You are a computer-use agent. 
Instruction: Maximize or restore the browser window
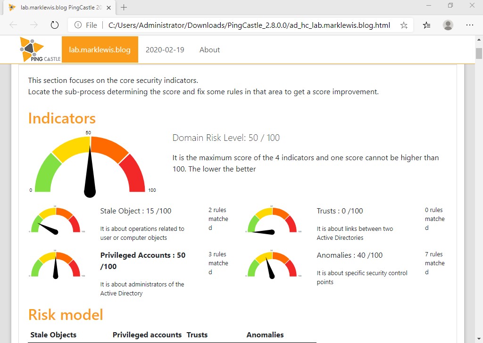coord(450,6)
